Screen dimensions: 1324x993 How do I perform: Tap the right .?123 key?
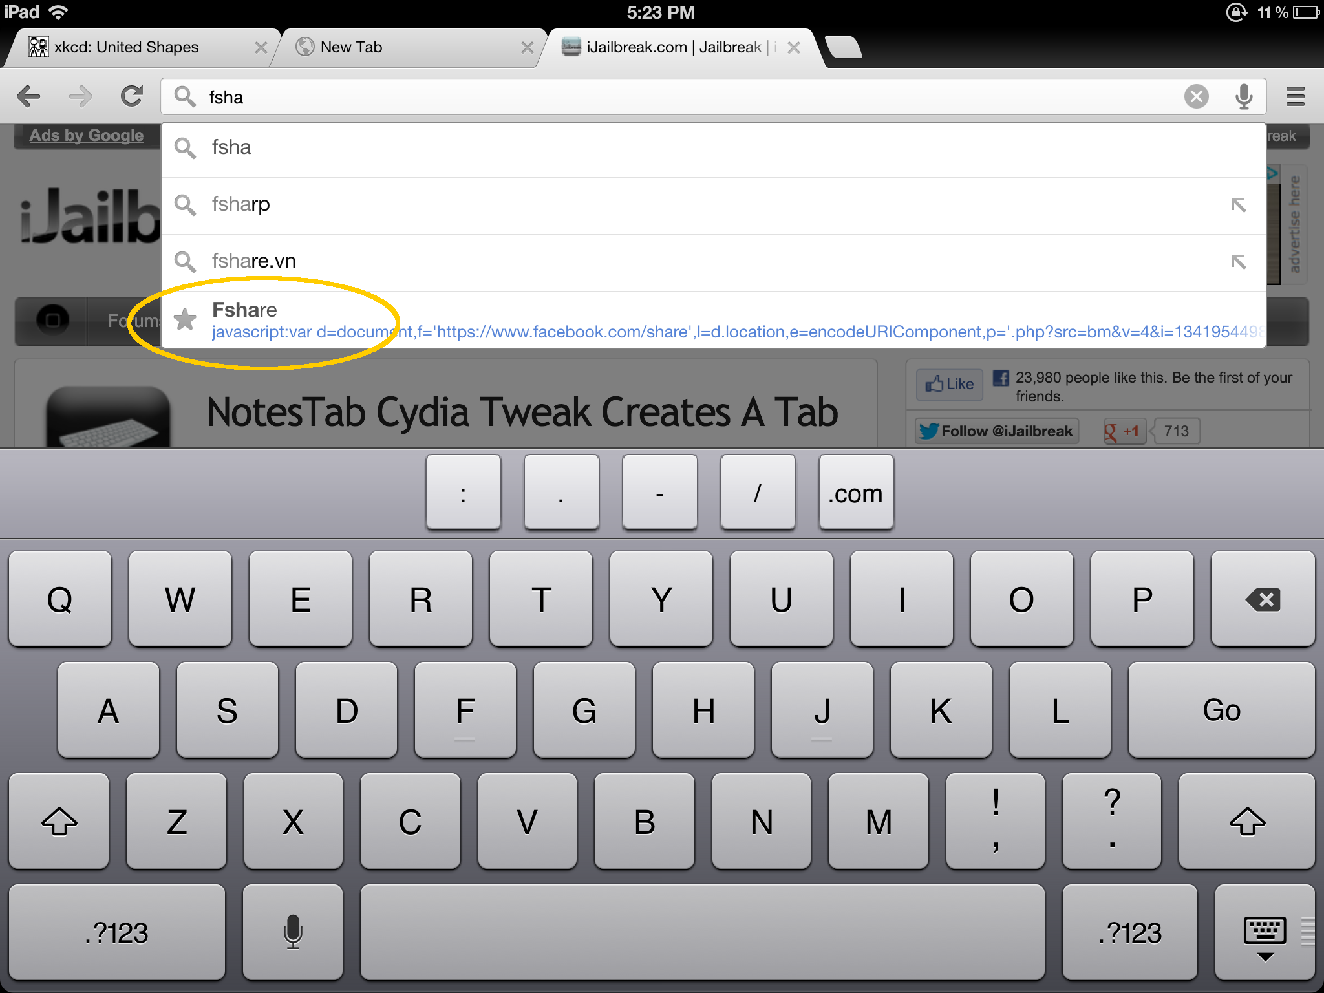[1130, 932]
